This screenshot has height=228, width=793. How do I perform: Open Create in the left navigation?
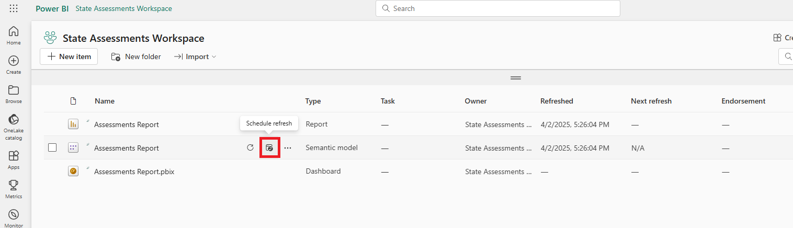coord(14,64)
